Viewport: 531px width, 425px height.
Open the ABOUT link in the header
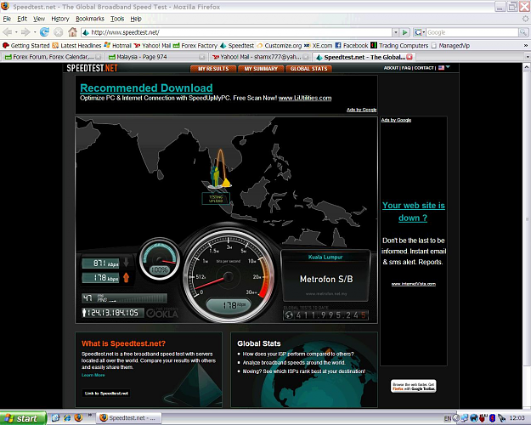coord(391,68)
